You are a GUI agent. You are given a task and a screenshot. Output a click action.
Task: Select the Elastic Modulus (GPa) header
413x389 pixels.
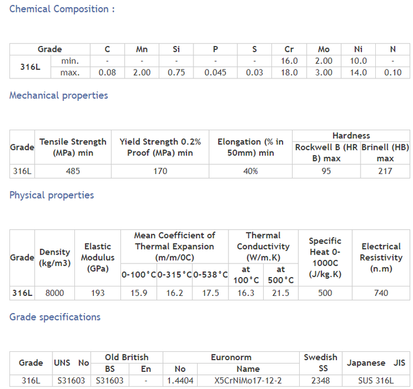98,258
